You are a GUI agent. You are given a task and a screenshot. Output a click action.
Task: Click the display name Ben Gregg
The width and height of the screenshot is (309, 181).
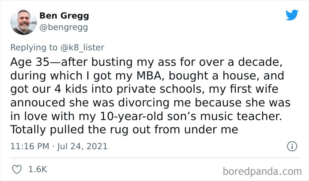(x=64, y=16)
